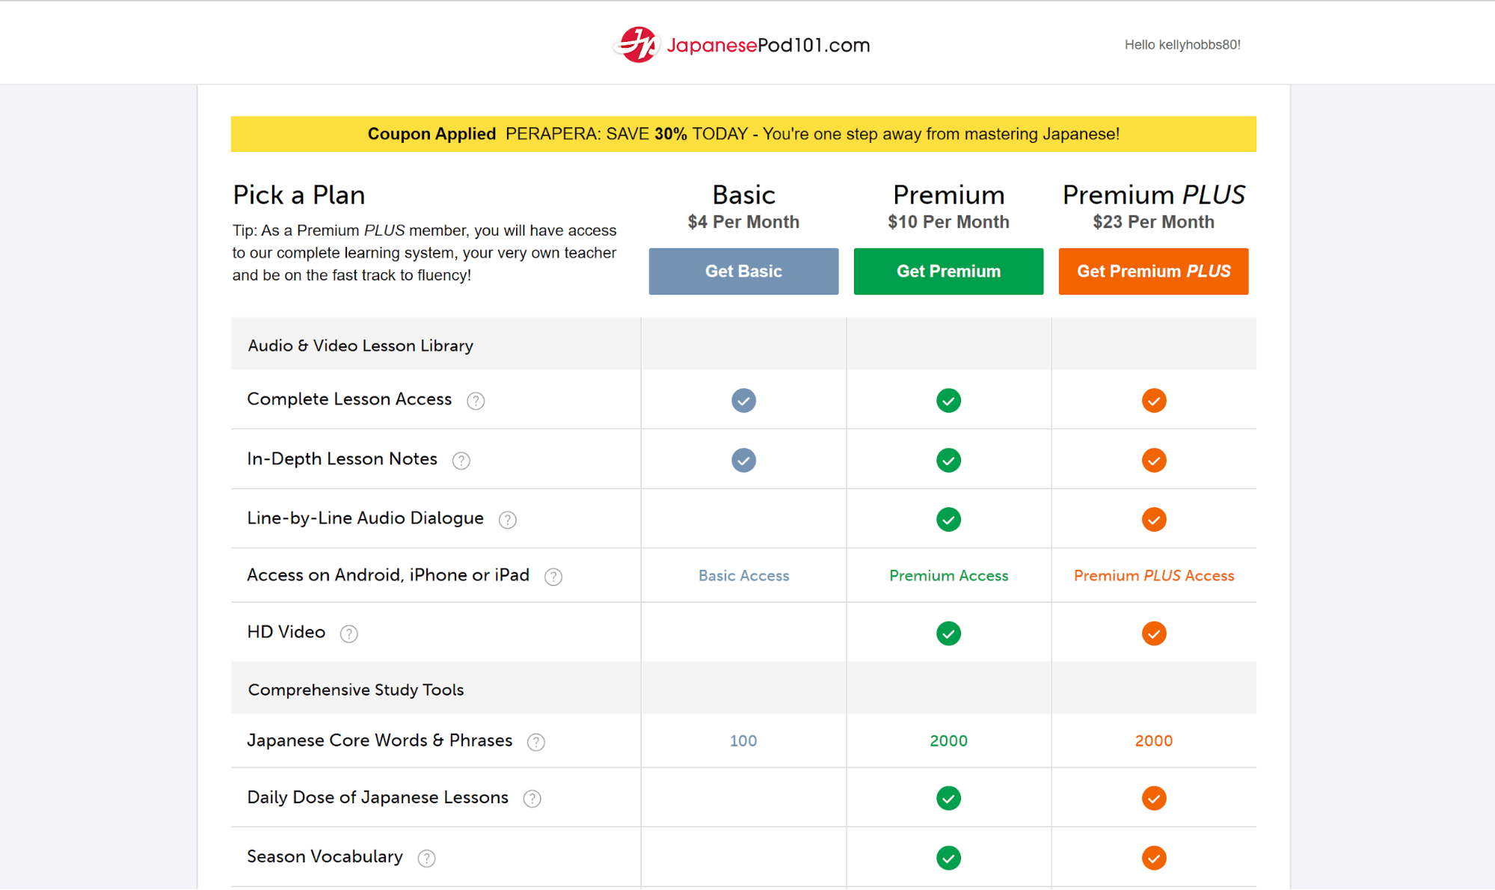Click Premium PLUS checkmark for Line-by-Line Audio Dialogue
Image resolution: width=1495 pixels, height=890 pixels.
point(1154,519)
